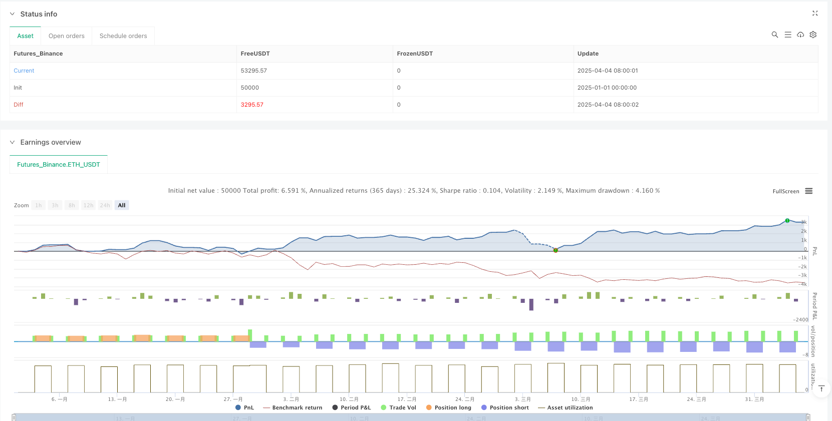This screenshot has height=421, width=832.
Task: Select the All zoom range button
Action: coord(122,205)
